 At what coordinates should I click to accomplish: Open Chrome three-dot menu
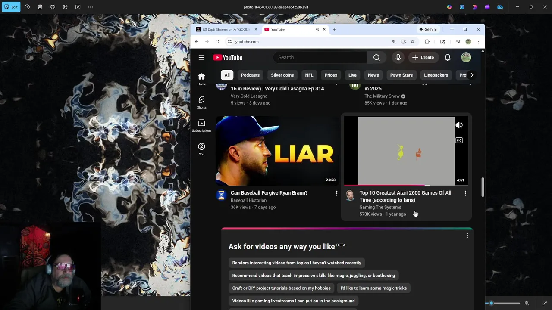click(x=478, y=42)
